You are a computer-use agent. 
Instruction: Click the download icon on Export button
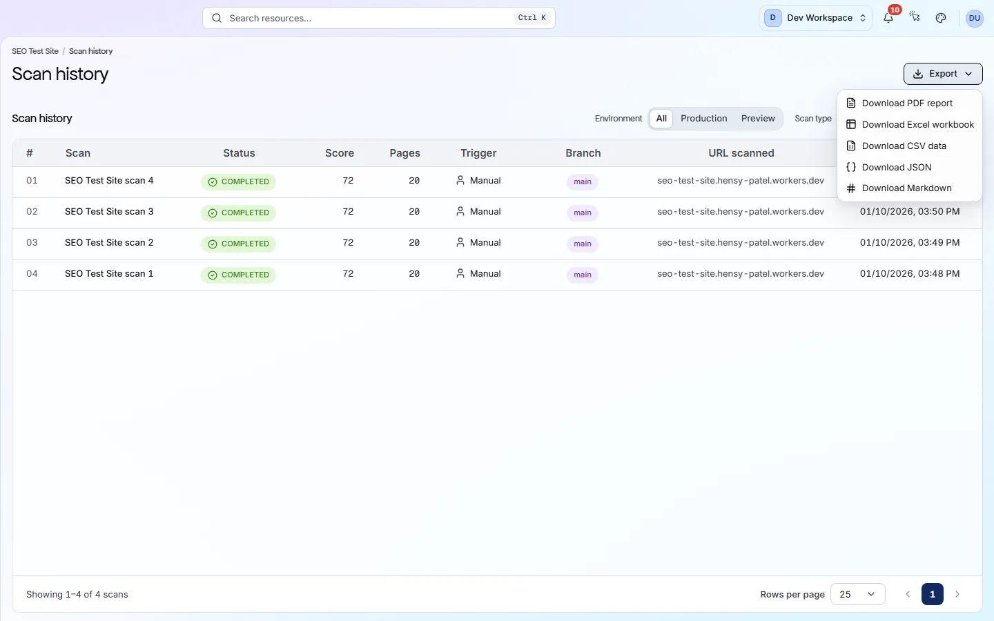coord(918,74)
